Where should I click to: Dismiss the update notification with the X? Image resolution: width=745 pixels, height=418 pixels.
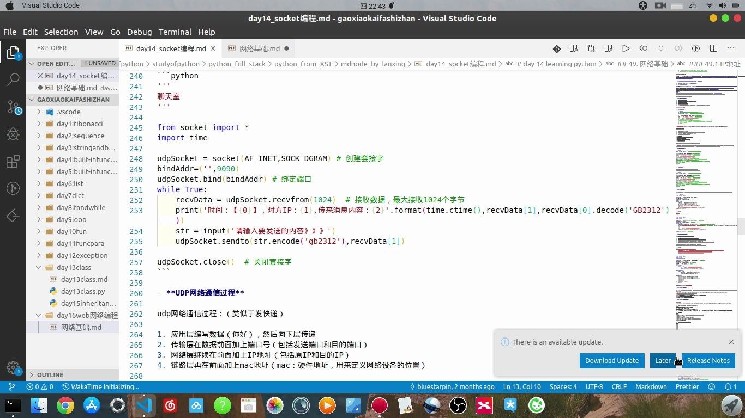[x=731, y=342]
